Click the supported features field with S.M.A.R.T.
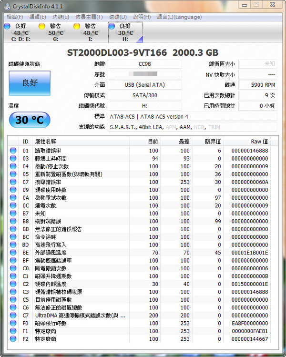286x357 pixels. point(193,127)
